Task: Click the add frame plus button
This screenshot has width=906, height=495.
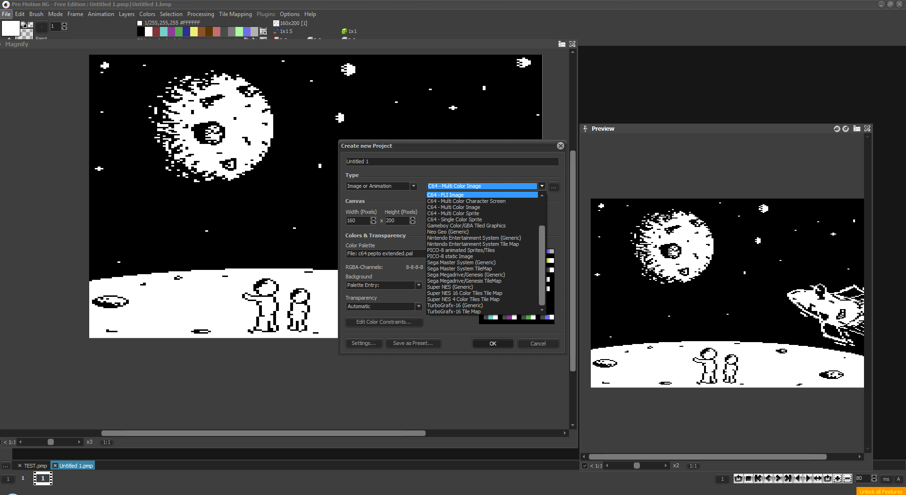Action: (x=838, y=478)
